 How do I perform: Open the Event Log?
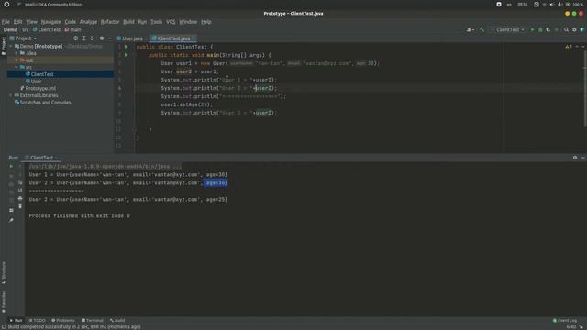coord(565,320)
